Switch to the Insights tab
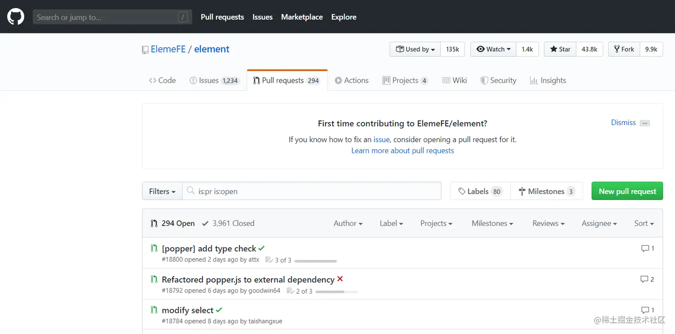Screen dimensions: 675x334 point(548,80)
